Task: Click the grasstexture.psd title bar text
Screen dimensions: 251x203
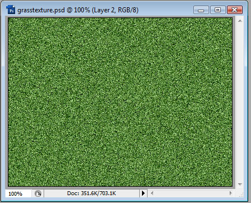Action: (x=78, y=10)
